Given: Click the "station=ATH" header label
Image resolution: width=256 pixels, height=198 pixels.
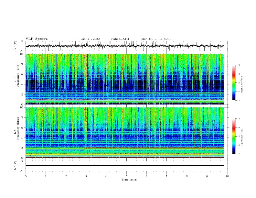Looking at the screenshot, I should tap(120, 39).
